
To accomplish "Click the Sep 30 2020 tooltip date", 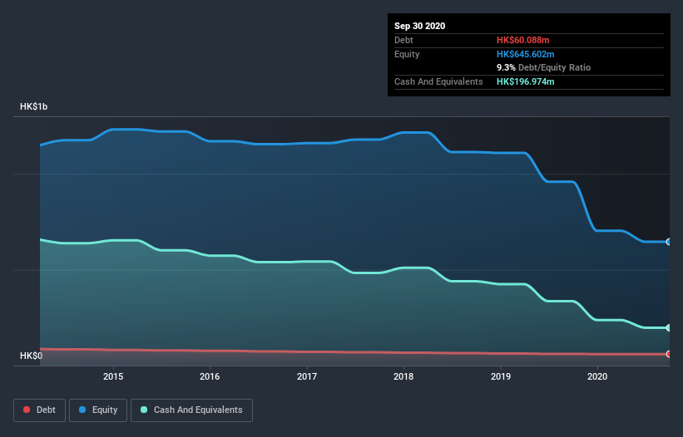I will [x=419, y=26].
